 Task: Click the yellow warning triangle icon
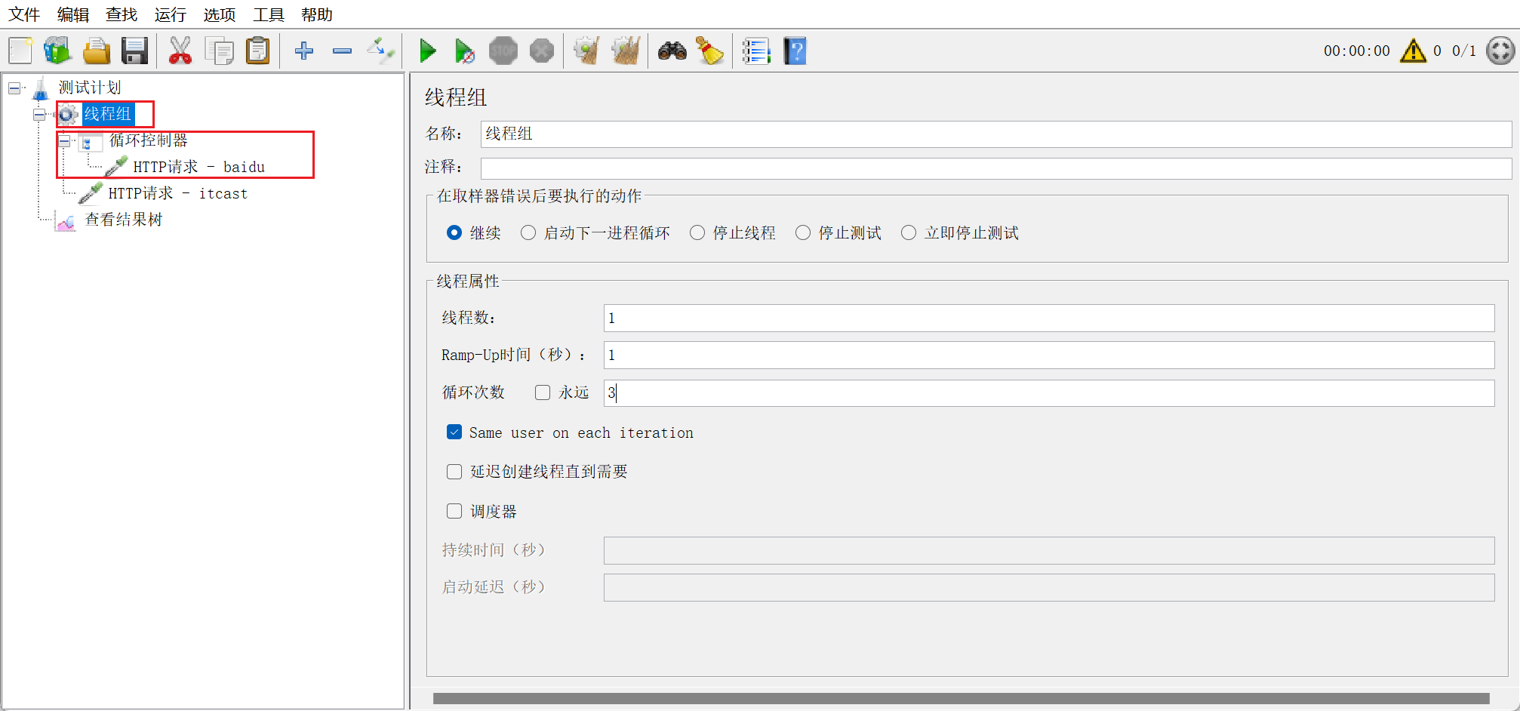[1413, 51]
